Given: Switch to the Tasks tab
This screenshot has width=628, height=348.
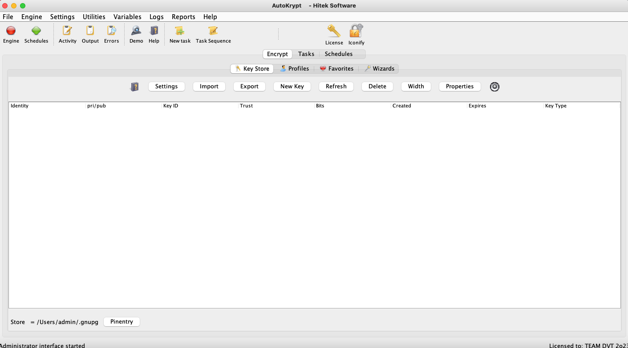Looking at the screenshot, I should (x=306, y=54).
